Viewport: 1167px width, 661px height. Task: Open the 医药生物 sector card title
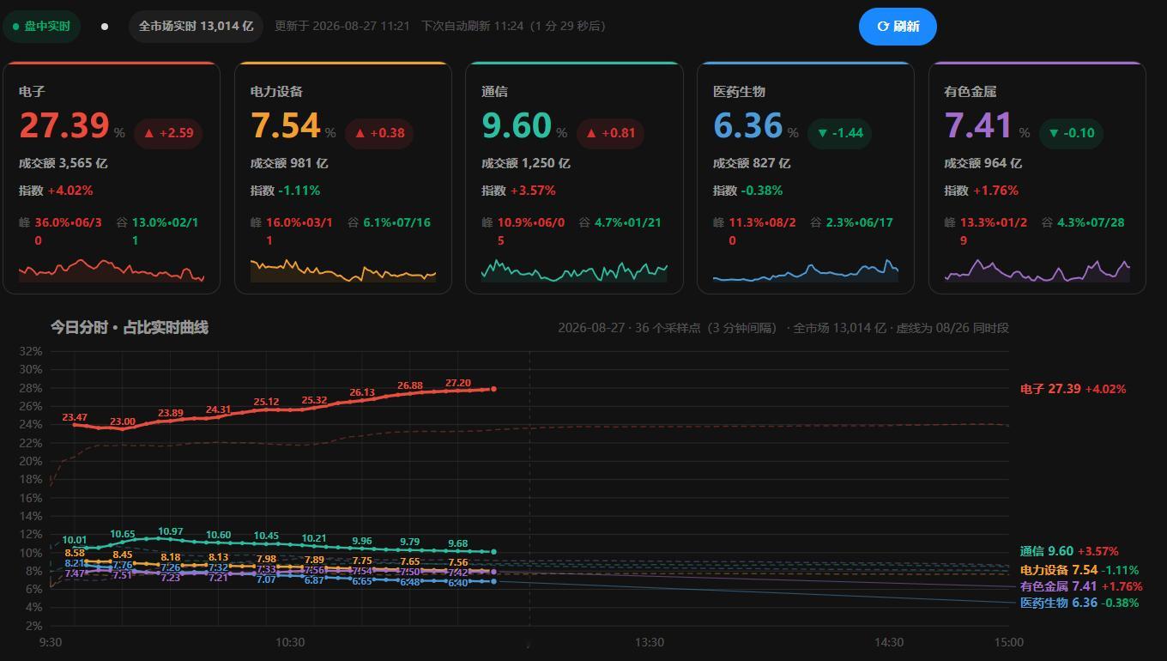point(739,92)
